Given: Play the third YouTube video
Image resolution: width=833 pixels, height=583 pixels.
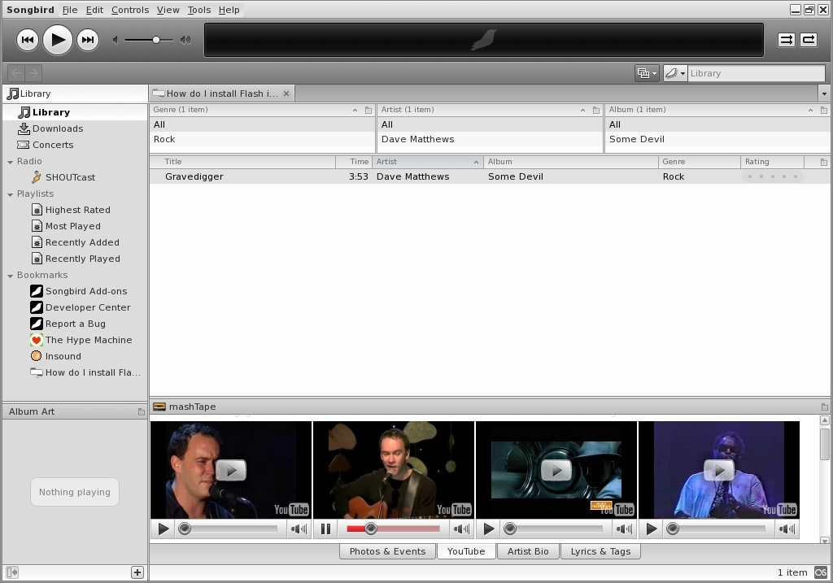Looking at the screenshot, I should coord(489,529).
